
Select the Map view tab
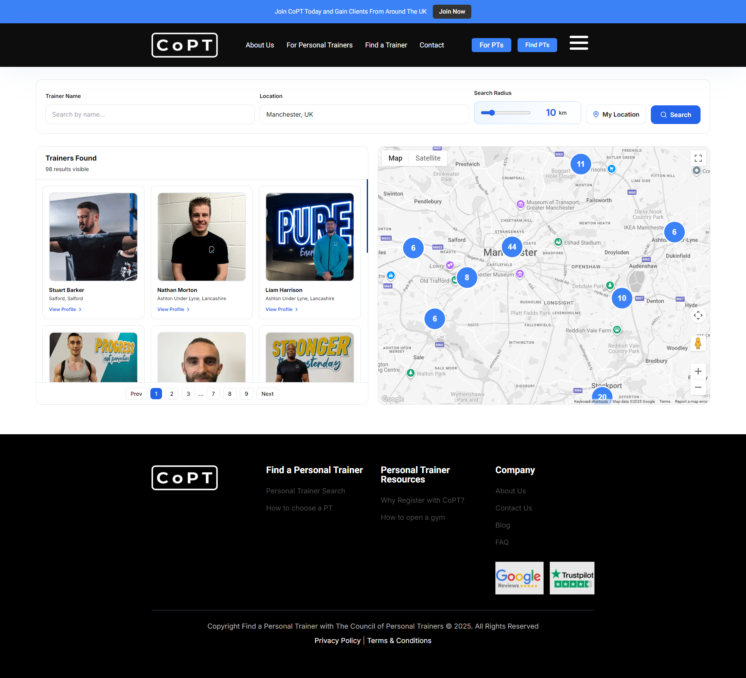click(x=395, y=158)
